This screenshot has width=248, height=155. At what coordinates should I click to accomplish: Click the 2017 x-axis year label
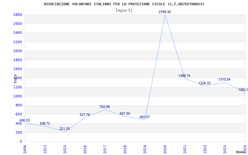coord(105,149)
